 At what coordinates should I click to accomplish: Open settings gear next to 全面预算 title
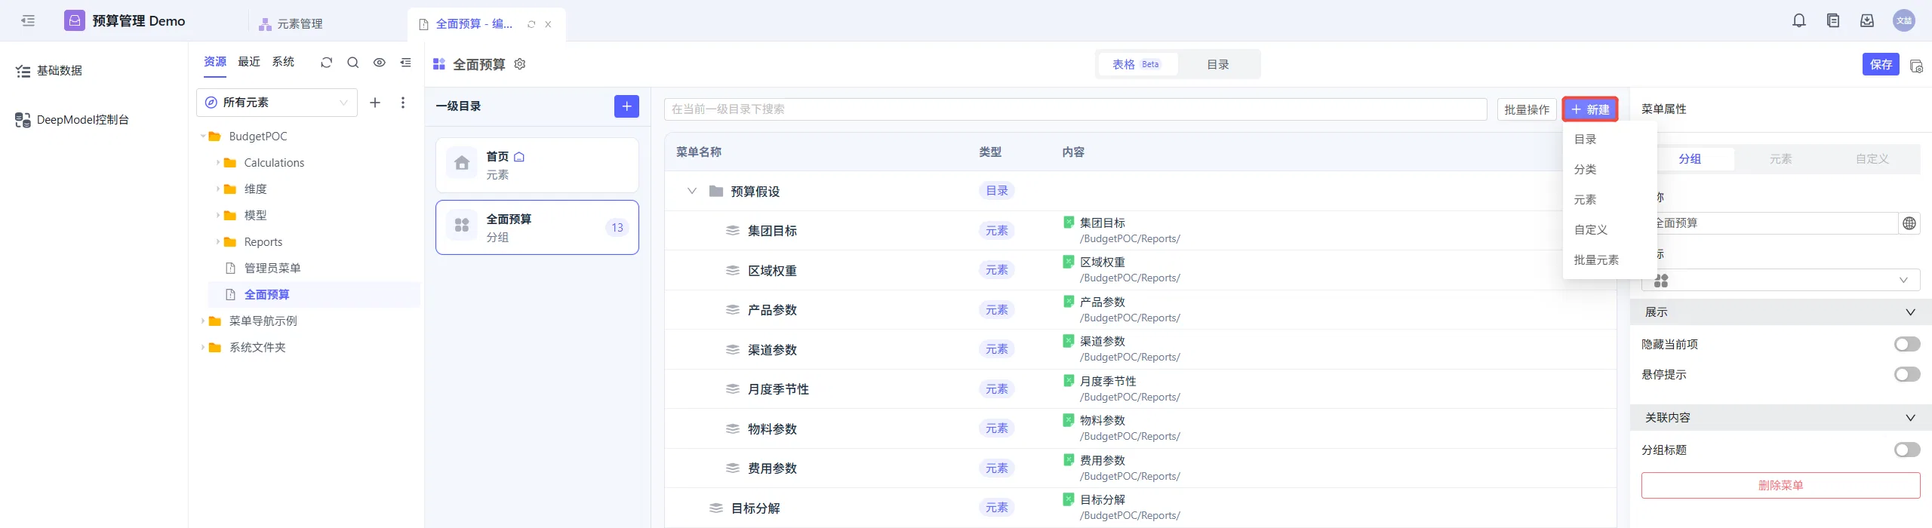pos(520,64)
